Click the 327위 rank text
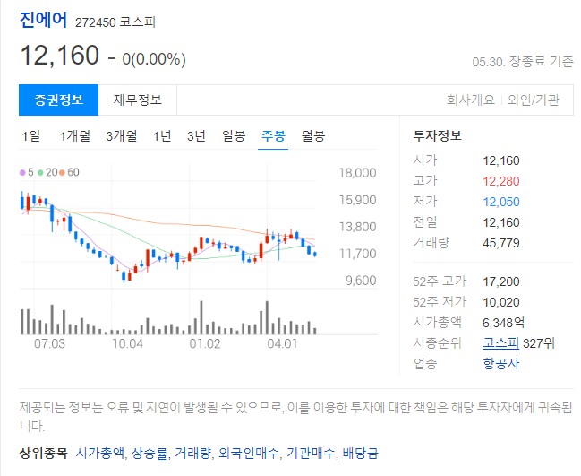The image size is (581, 476). (x=539, y=343)
